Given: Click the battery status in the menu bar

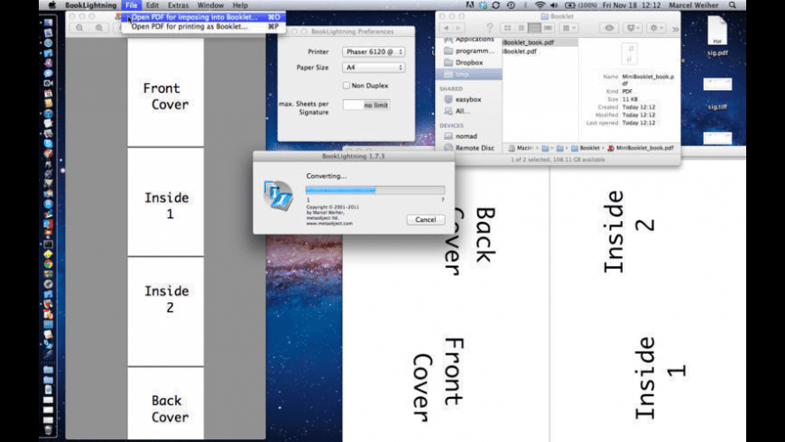Looking at the screenshot, I should point(581,5).
